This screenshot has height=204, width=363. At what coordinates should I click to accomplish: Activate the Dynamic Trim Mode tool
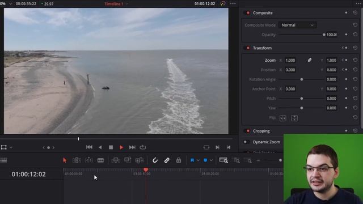pos(89,160)
